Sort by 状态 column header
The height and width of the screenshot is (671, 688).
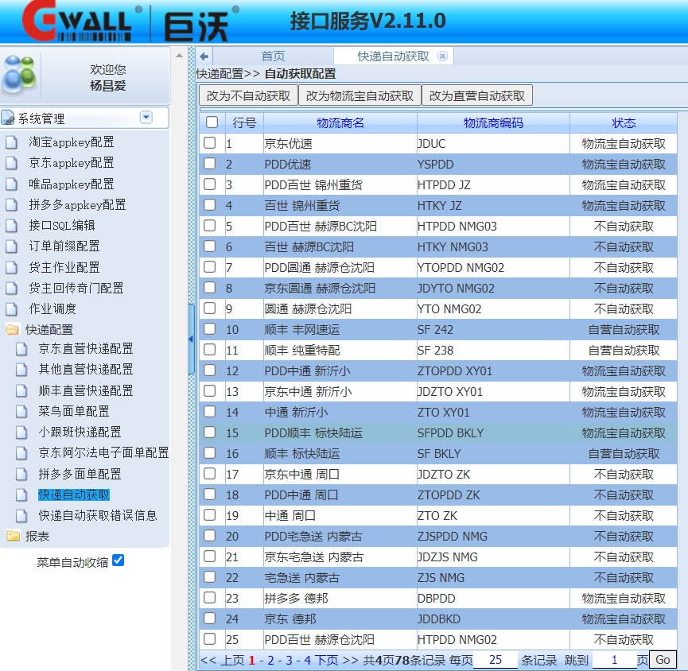[624, 122]
